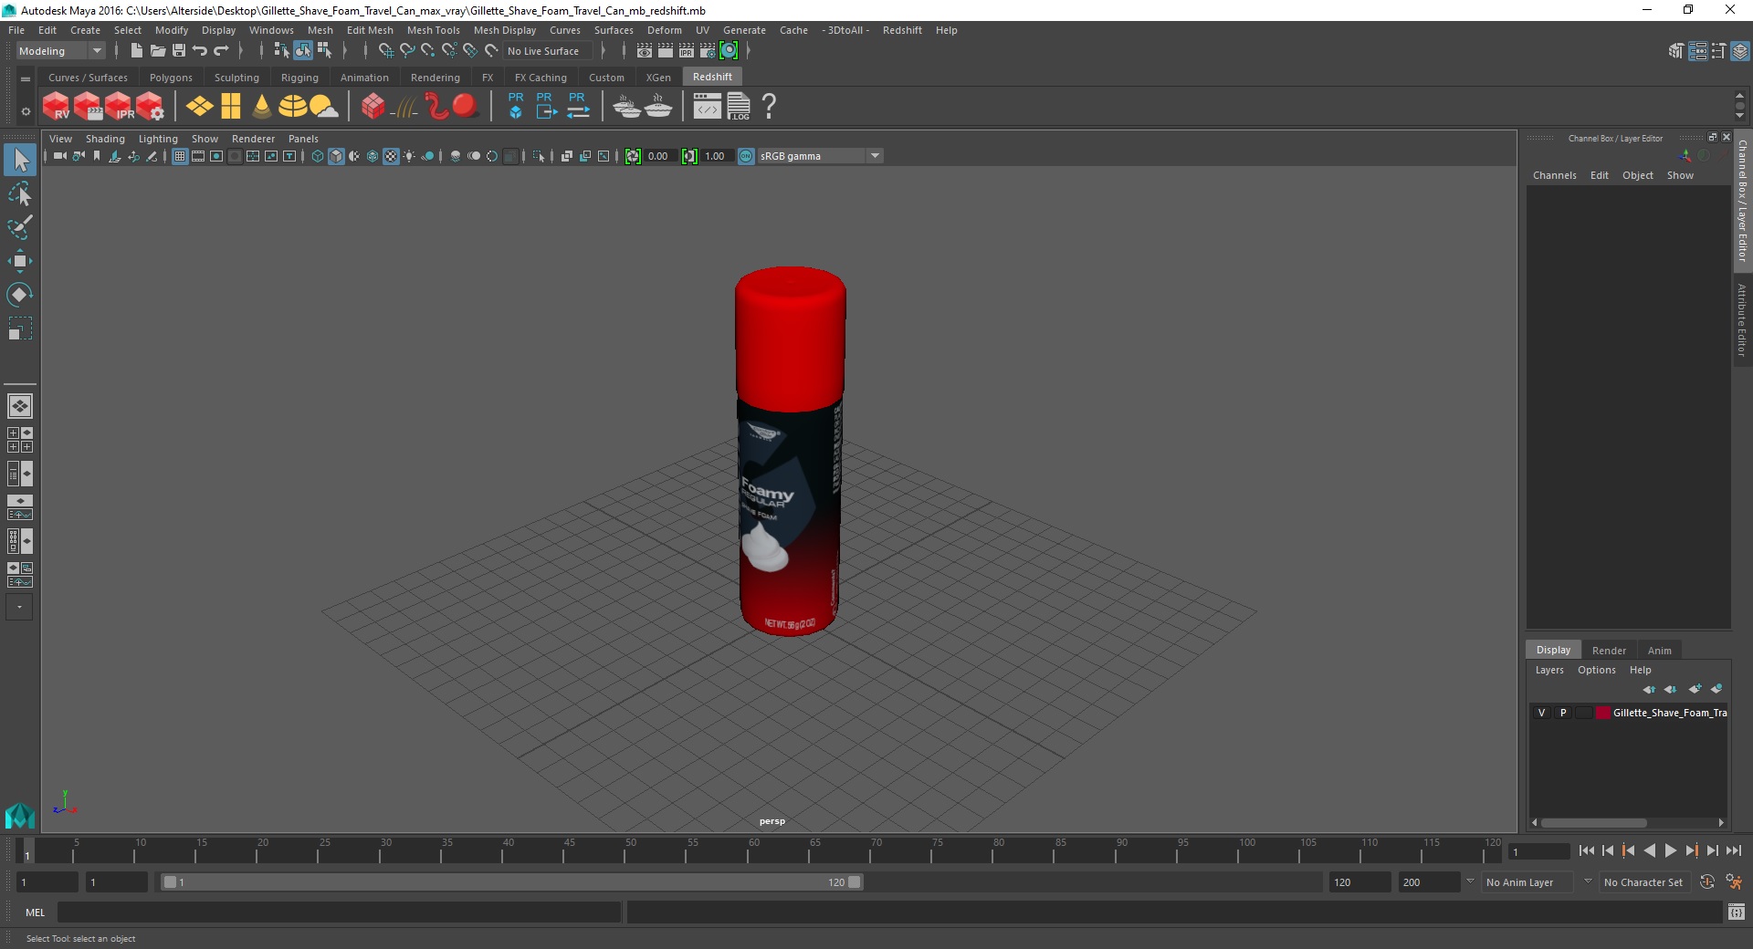Create red sphere material shelf icon

click(x=466, y=107)
